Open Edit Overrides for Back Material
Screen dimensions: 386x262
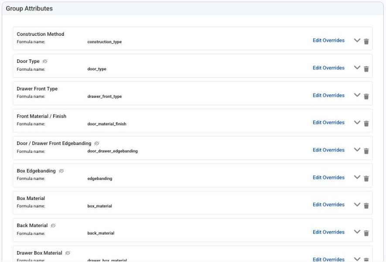click(x=328, y=232)
